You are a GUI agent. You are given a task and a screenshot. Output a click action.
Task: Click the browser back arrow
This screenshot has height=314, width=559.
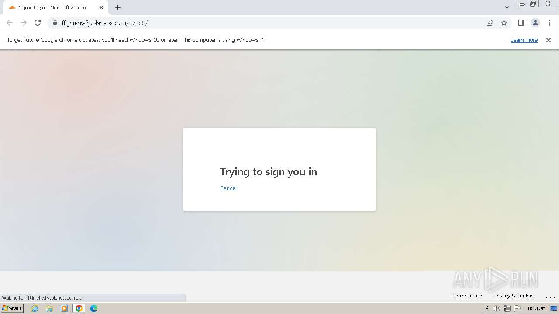coord(10,23)
